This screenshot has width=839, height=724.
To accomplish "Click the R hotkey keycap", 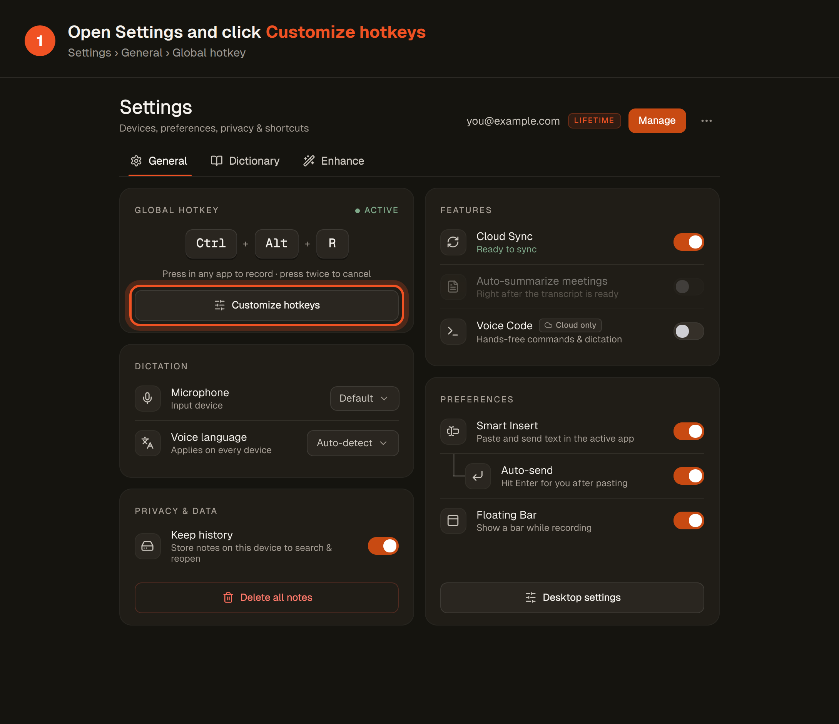I will [332, 244].
